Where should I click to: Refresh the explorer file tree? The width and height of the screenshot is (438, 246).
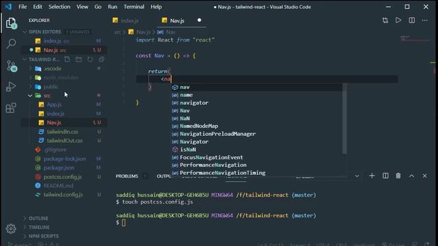[90, 59]
